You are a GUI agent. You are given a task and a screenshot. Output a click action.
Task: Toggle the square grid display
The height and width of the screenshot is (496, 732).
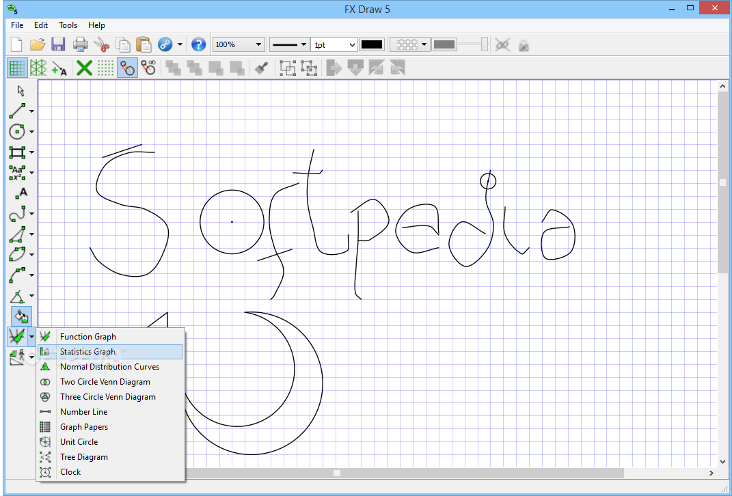17,68
